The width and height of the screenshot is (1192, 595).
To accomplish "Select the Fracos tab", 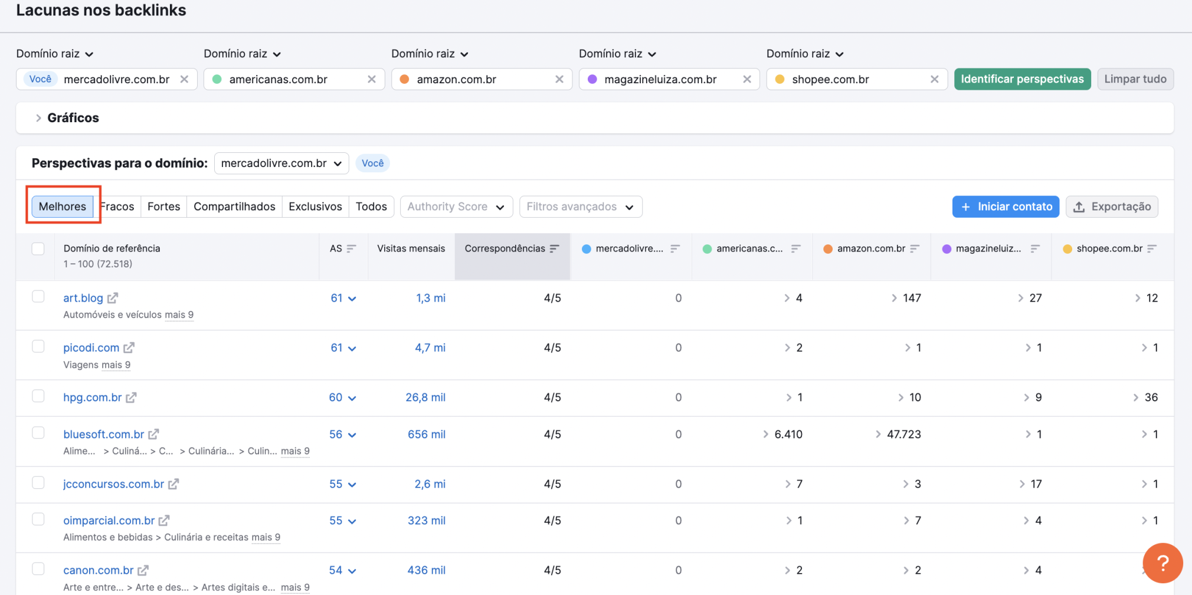I will pos(117,207).
